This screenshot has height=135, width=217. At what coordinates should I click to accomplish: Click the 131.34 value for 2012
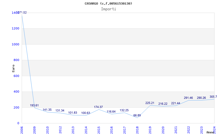click(x=60, y=111)
